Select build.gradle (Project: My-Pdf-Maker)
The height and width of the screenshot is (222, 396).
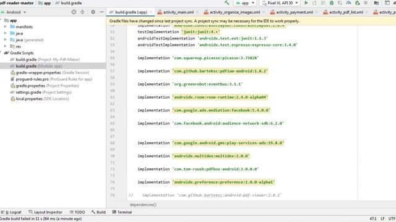click(x=48, y=59)
